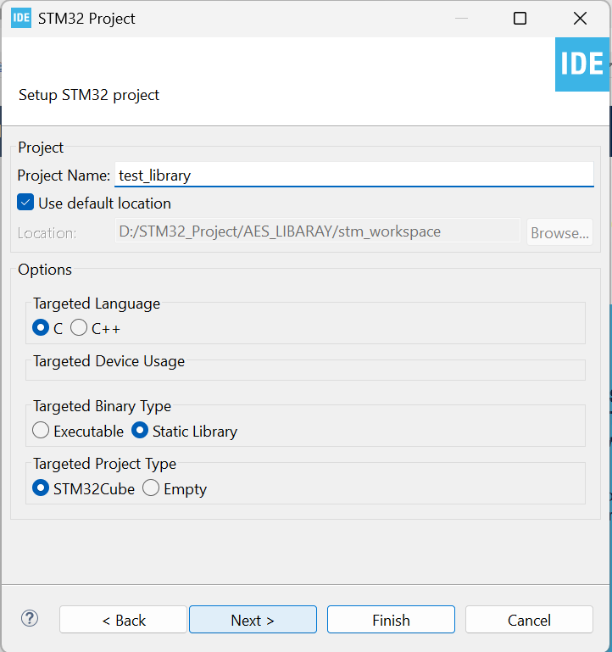Uncheck Use default location checkbox

point(25,203)
